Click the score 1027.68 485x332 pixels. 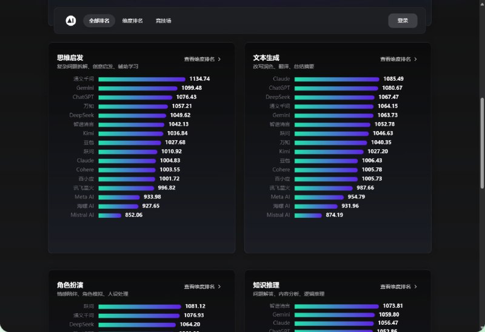pyautogui.click(x=175, y=143)
